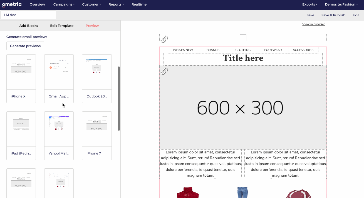Click Generate email previews heading
Viewport: 364px width, 198px height.
pos(27,37)
